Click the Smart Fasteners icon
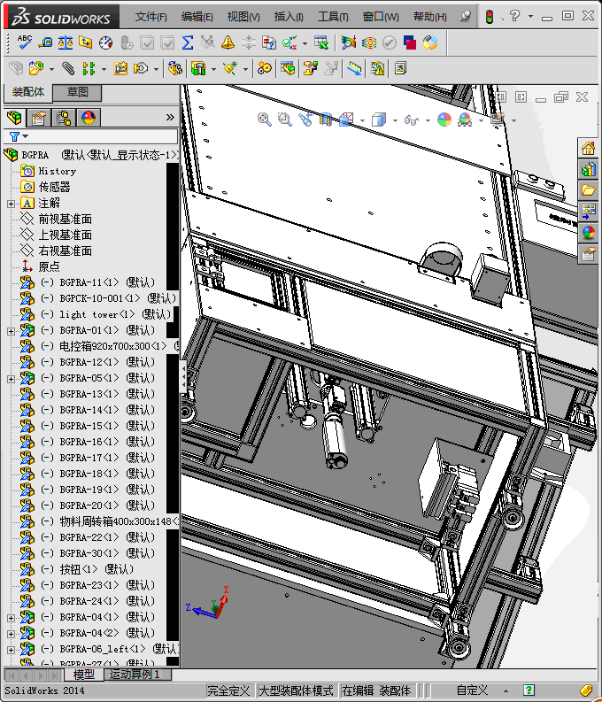Screen dimensions: 602x702 coord(120,68)
